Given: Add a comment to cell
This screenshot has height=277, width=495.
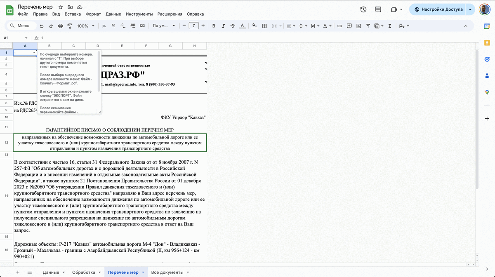Looking at the screenshot, I should [349, 26].
